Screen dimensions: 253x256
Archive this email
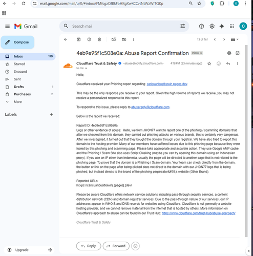click(x=78, y=39)
